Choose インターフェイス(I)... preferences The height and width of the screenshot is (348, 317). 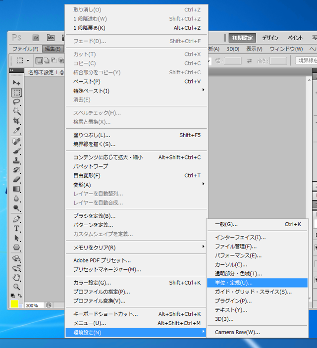pyautogui.click(x=257, y=238)
